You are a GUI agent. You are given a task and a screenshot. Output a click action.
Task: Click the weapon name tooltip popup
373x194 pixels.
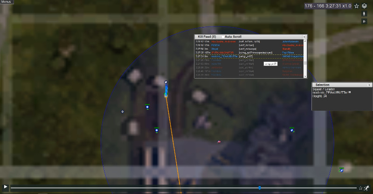tap(270, 64)
